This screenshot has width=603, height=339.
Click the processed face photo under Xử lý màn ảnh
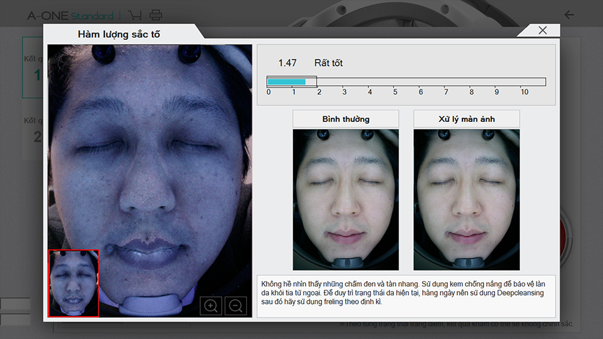coord(466,199)
